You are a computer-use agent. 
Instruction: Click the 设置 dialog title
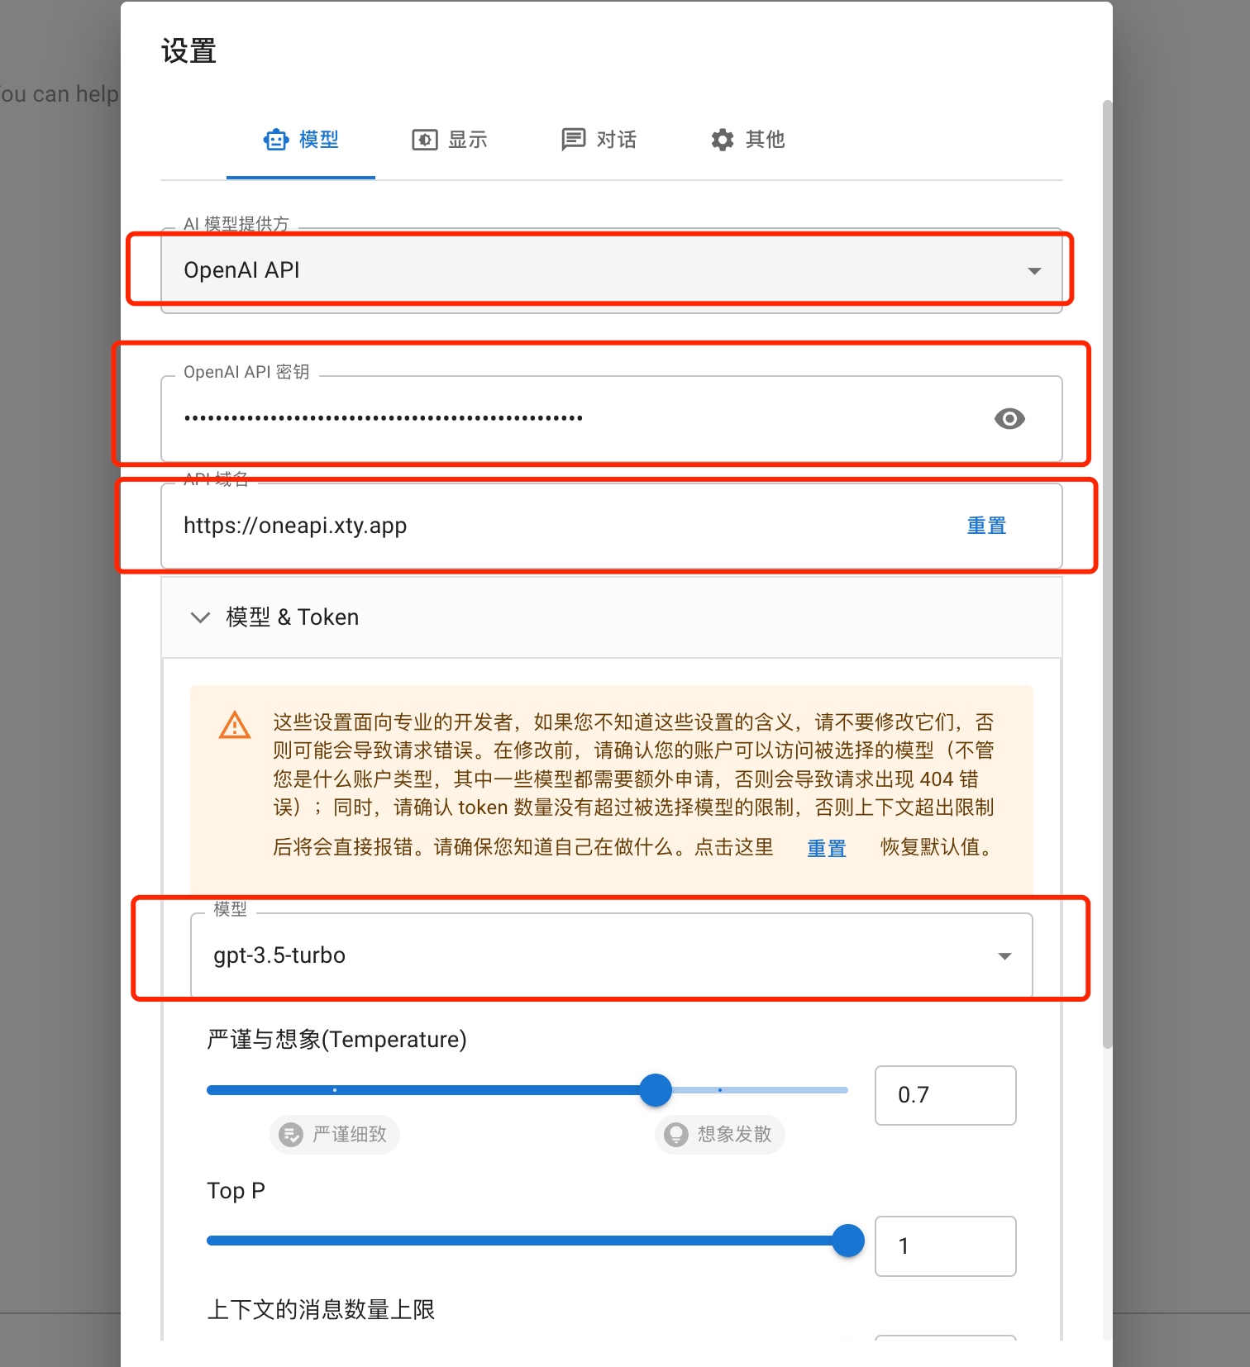click(x=188, y=51)
